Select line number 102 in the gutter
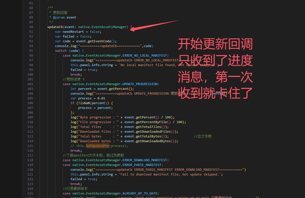 click(x=30, y=84)
